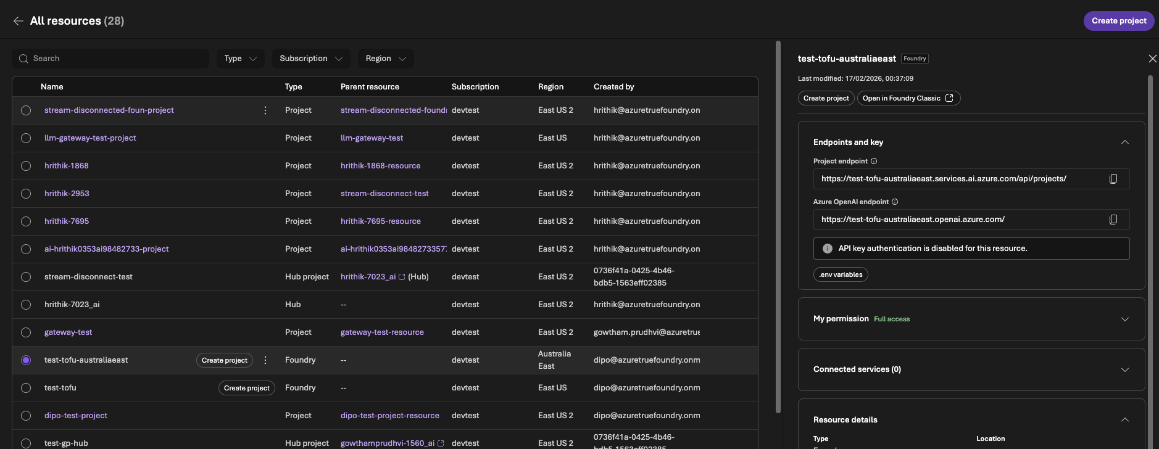This screenshot has height=449, width=1159.
Task: Open llm-gateway-test-project link
Action: click(90, 138)
